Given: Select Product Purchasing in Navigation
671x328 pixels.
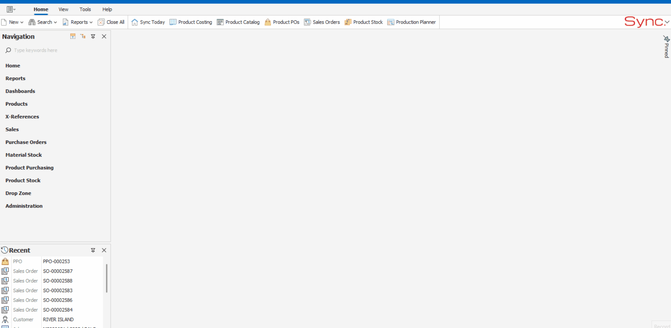Looking at the screenshot, I should (x=30, y=168).
